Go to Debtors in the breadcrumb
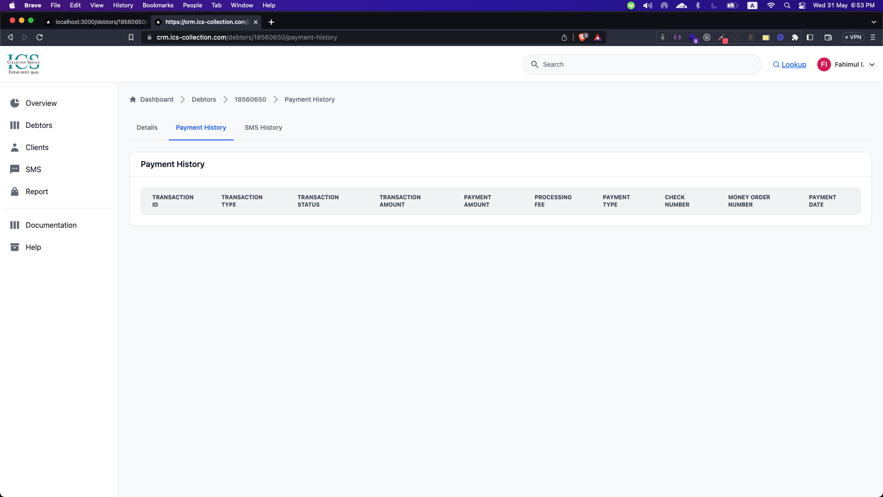 pyautogui.click(x=204, y=99)
